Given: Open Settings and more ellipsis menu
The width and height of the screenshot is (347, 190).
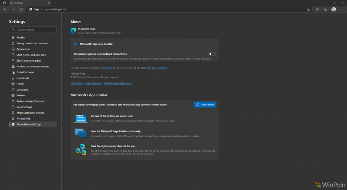Looking at the screenshot, I should (342, 9).
